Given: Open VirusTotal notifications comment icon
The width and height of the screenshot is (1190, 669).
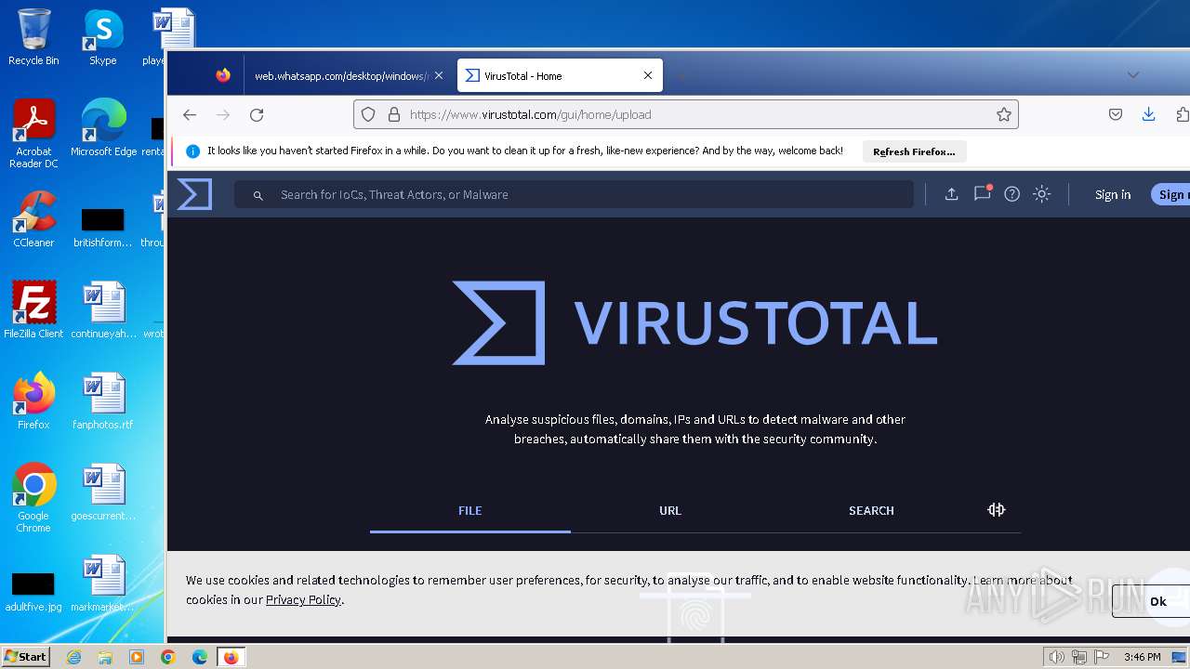Looking at the screenshot, I should coord(982,194).
